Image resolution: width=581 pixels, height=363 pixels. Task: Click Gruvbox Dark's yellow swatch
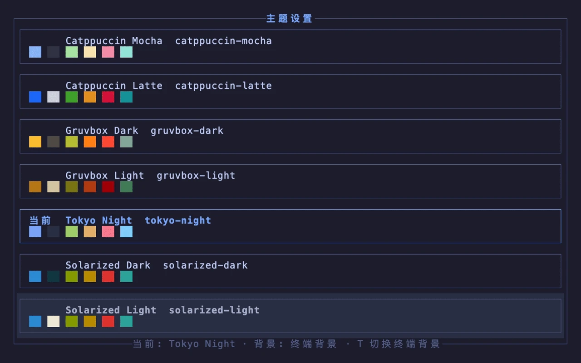35,142
